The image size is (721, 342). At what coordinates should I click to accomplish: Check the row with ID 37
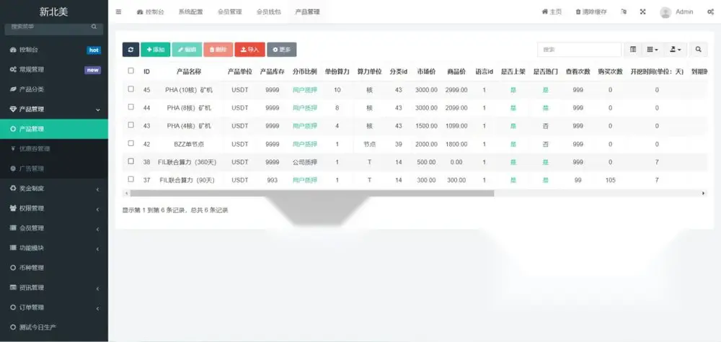(131, 179)
